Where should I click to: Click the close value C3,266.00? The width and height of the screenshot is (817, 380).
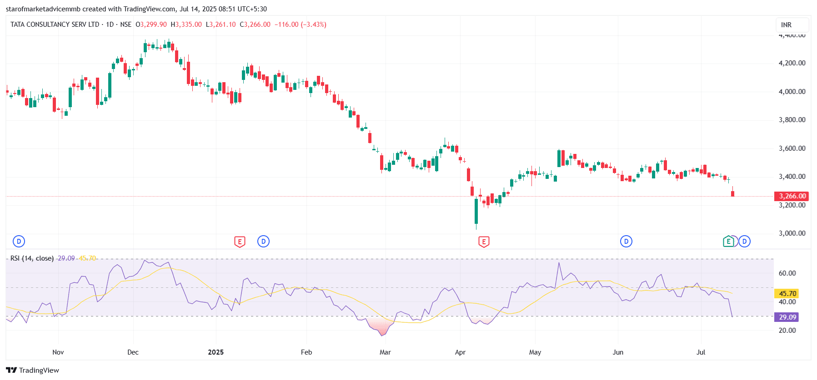[255, 25]
